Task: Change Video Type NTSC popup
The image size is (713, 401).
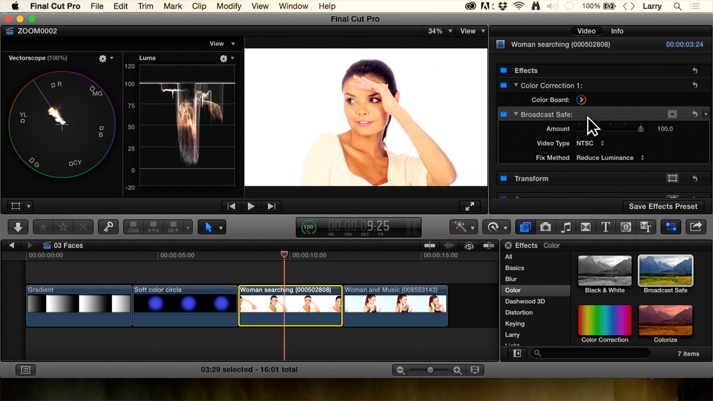Action: [590, 143]
